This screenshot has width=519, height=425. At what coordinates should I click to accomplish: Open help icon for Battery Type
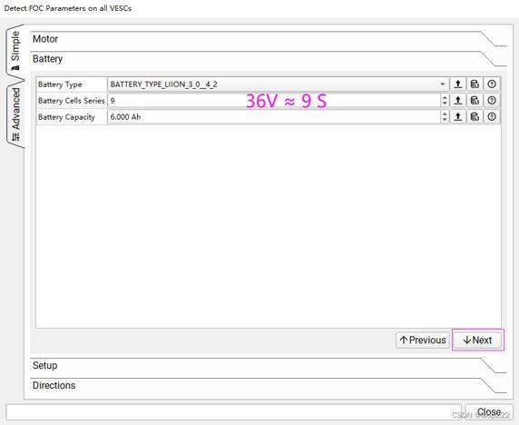coord(492,84)
